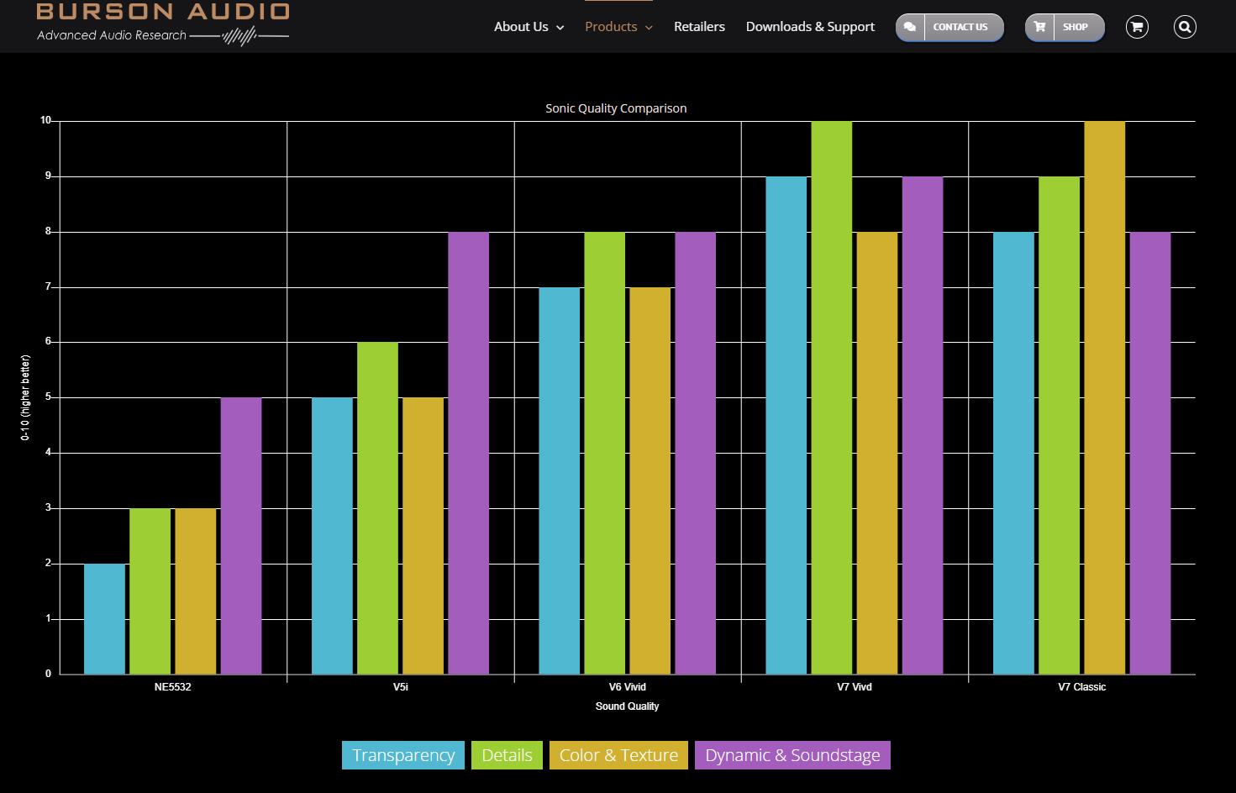Image resolution: width=1236 pixels, height=793 pixels.
Task: Go to homepage via Burson Audio logo
Action: [163, 23]
